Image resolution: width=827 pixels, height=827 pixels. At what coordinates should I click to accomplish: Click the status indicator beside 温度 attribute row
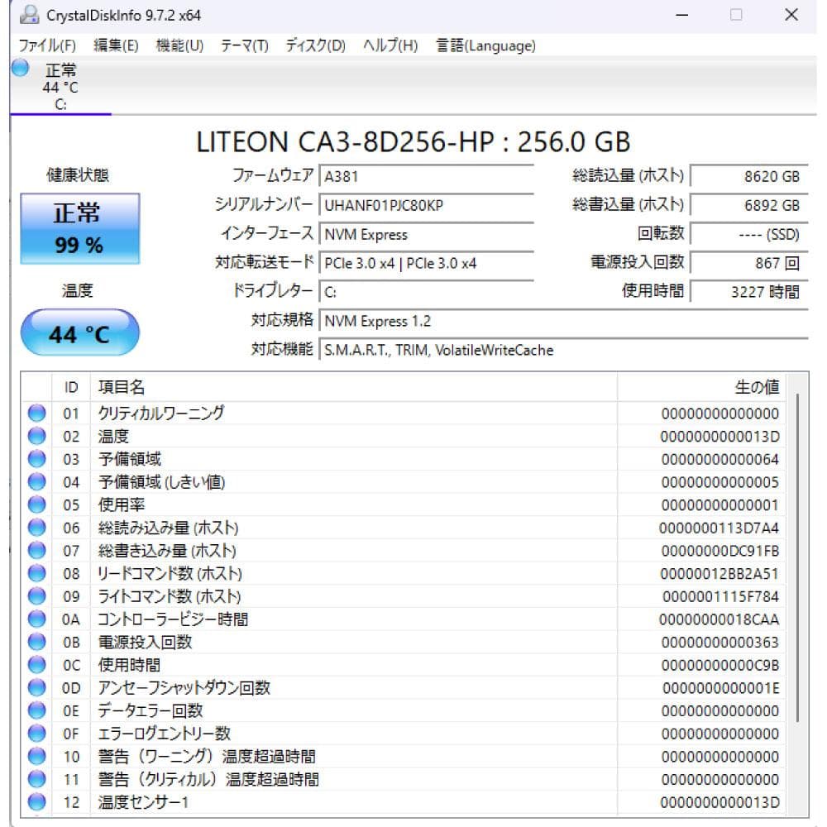click(36, 436)
